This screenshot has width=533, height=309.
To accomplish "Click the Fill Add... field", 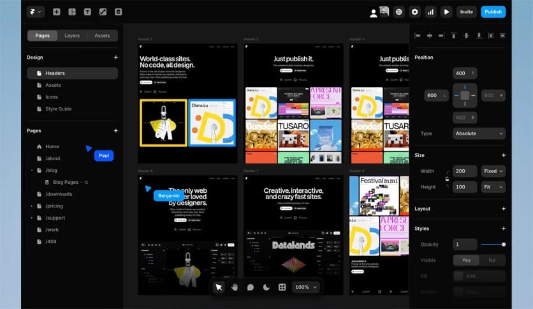I will (479, 276).
